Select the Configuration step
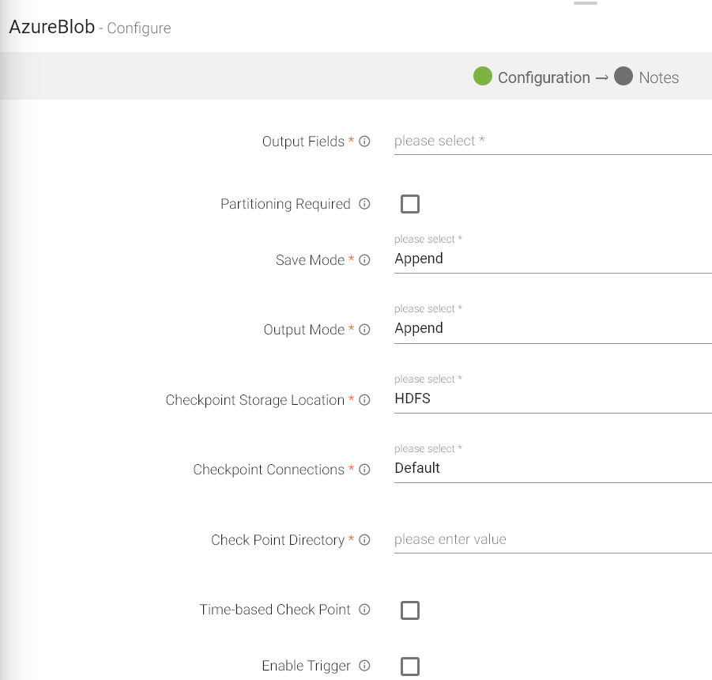The image size is (712, 680). tap(533, 77)
